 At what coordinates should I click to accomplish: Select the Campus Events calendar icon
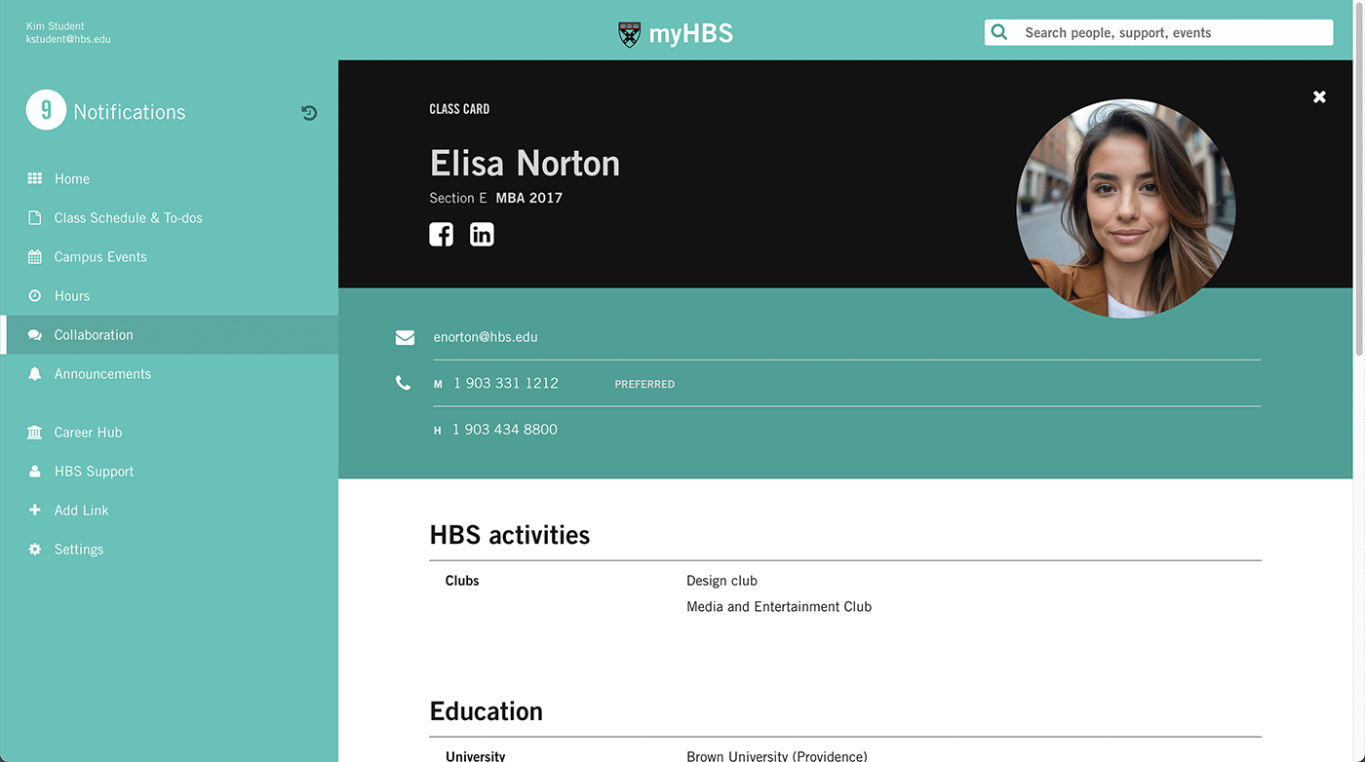34,256
